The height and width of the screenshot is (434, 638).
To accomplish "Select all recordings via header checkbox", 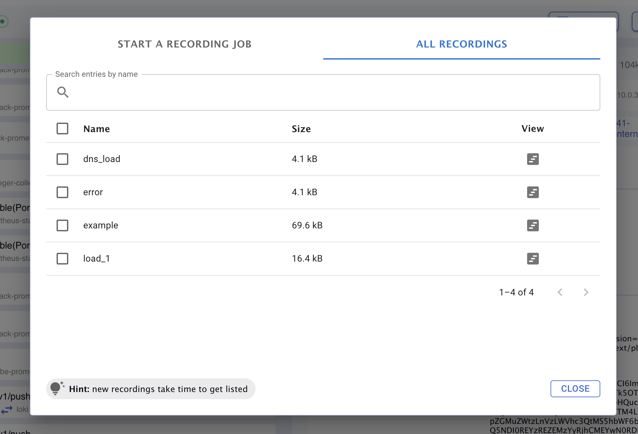I will (62, 129).
